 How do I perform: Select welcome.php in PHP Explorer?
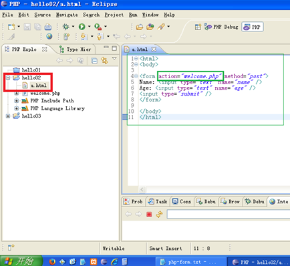[x=41, y=94]
